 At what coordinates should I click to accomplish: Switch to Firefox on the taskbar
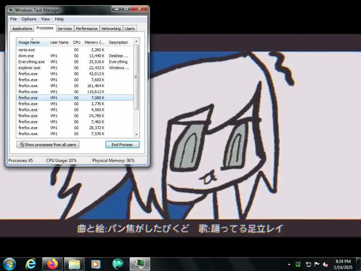click(x=53, y=264)
